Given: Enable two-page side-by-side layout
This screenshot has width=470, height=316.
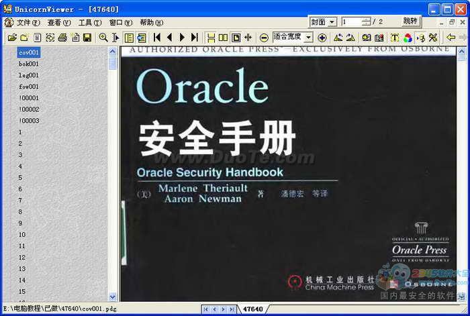Looking at the screenshot, I should click(224, 38).
